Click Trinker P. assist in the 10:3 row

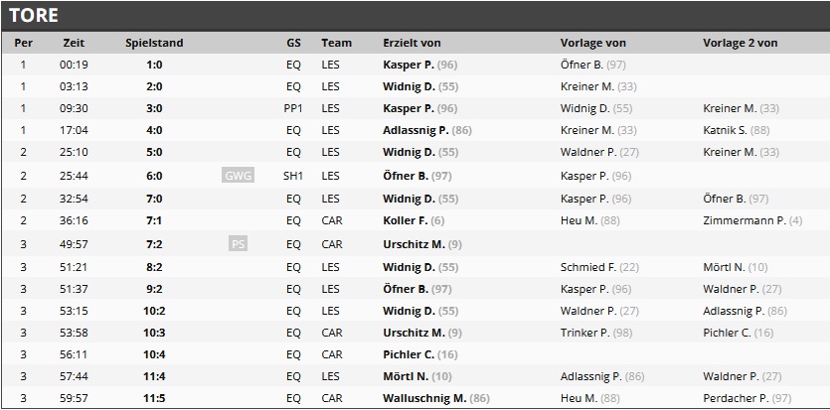point(584,333)
